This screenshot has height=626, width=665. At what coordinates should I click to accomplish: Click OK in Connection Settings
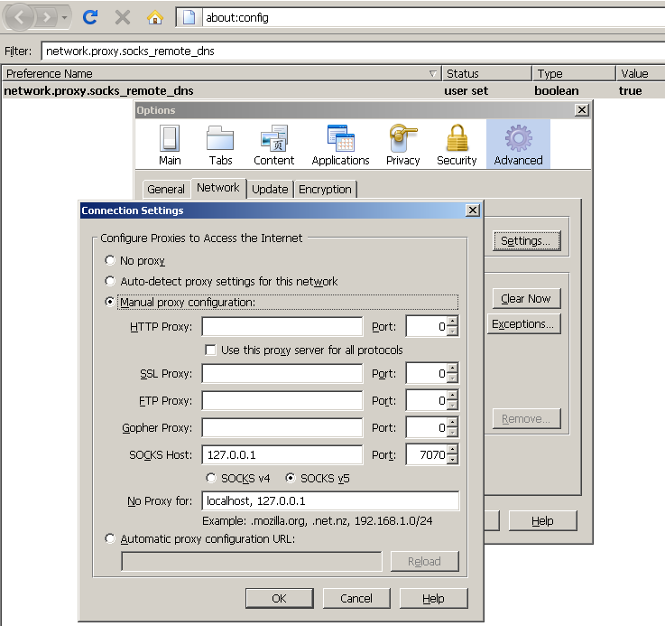coord(280,598)
